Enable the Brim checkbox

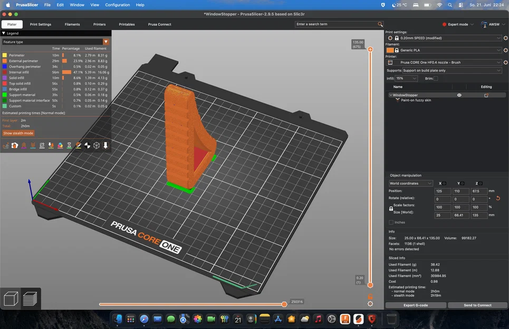point(436,78)
